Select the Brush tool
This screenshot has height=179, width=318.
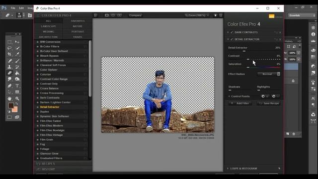point(17,61)
